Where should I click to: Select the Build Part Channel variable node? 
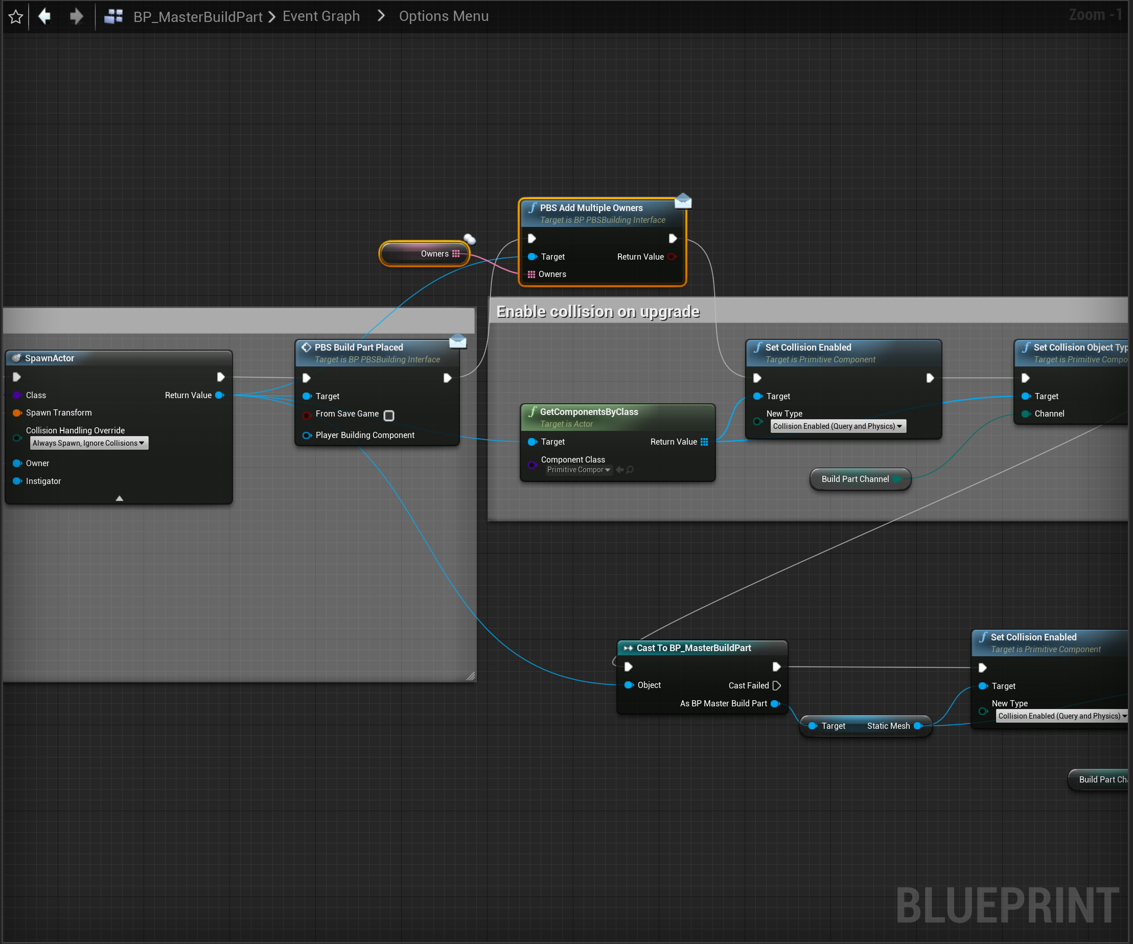click(854, 479)
